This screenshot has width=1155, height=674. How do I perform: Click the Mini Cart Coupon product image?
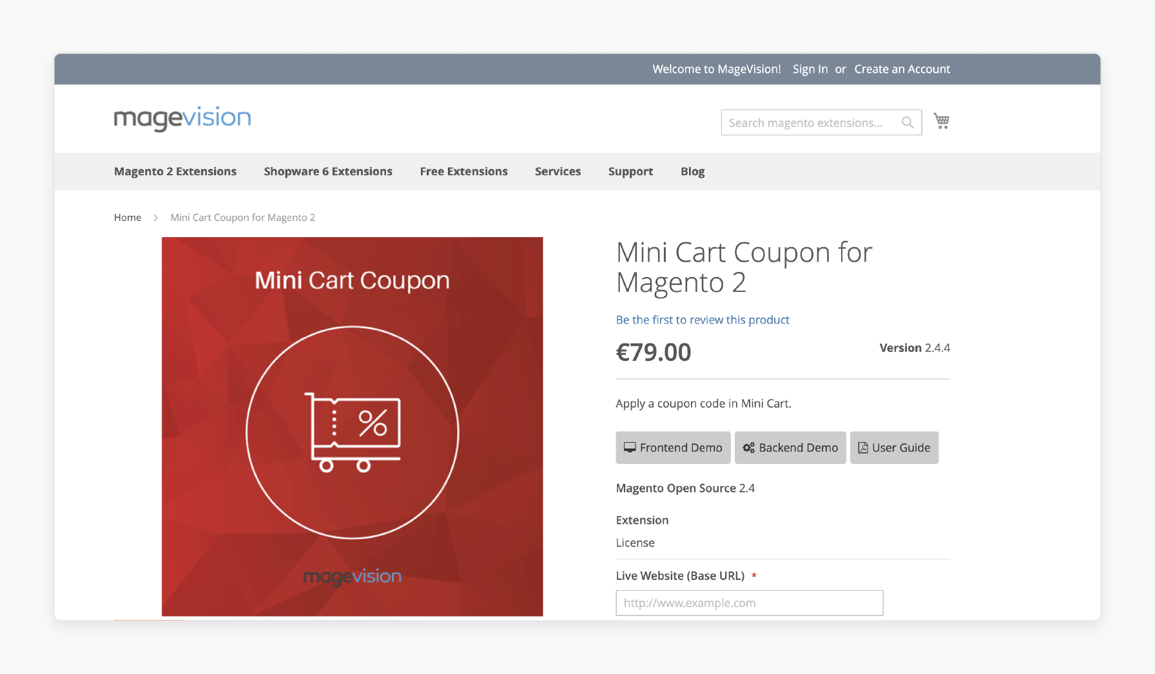point(353,427)
